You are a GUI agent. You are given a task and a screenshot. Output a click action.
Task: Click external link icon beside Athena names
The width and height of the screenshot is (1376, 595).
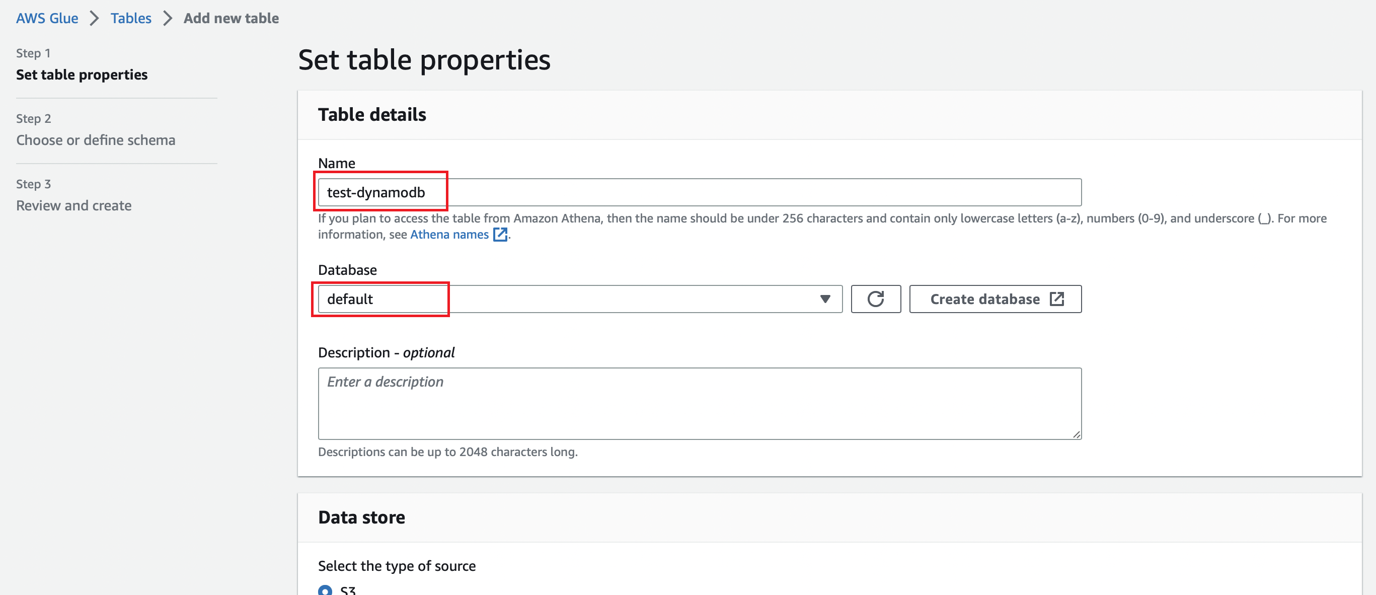499,235
